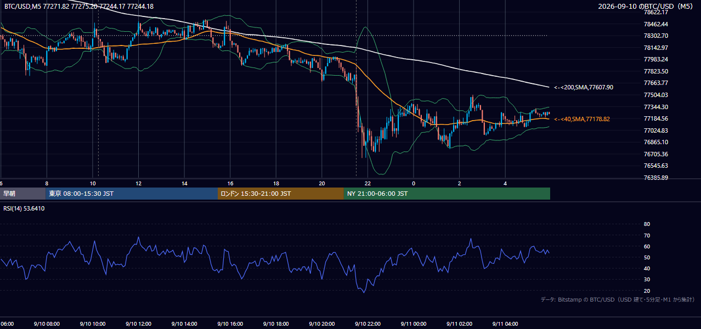Click the bottom time label 9/10 22:00
Viewport: 701px width, 329px height.
368,324
